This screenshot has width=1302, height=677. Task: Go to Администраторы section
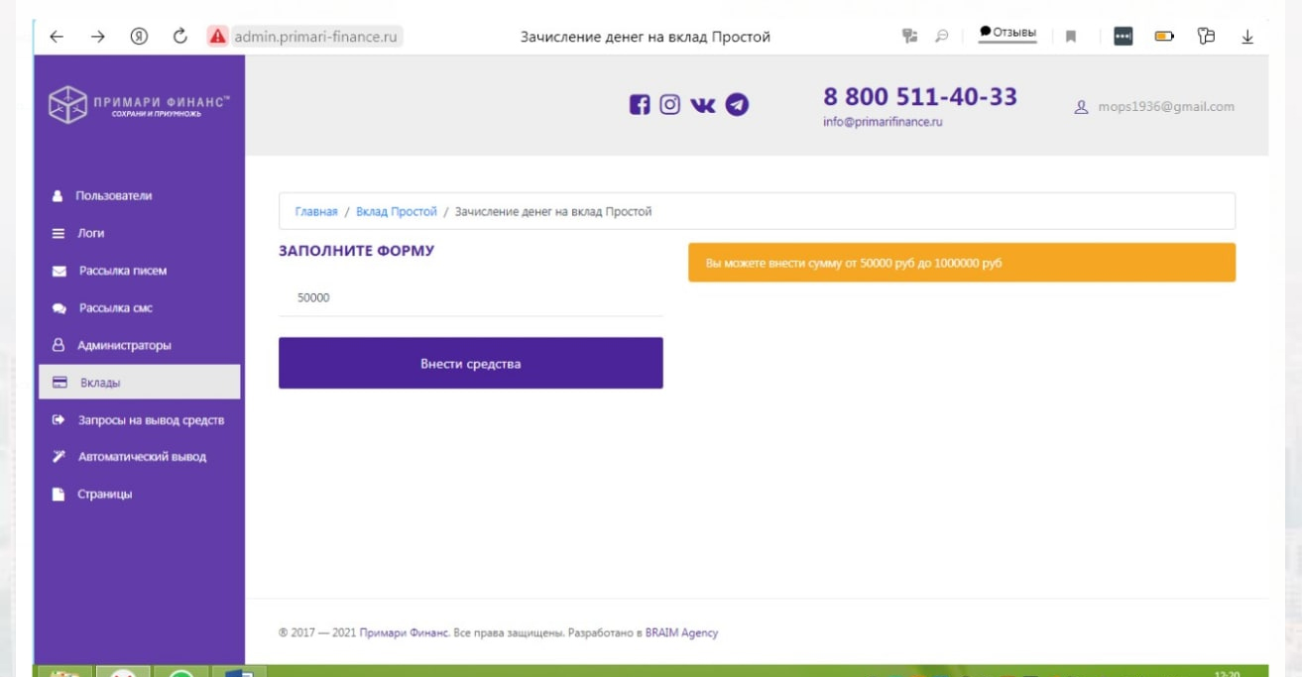point(124,346)
